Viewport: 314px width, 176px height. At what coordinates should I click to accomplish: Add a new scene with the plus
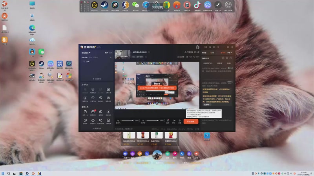click(x=111, y=57)
